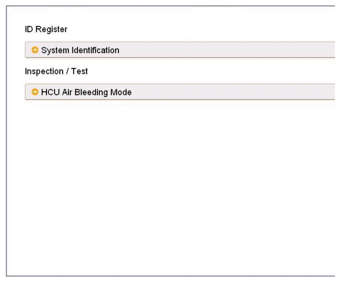Viewport: 339px width, 282px height.
Task: Click the empty bar area right of System Identification
Action: pyautogui.click(x=227, y=50)
